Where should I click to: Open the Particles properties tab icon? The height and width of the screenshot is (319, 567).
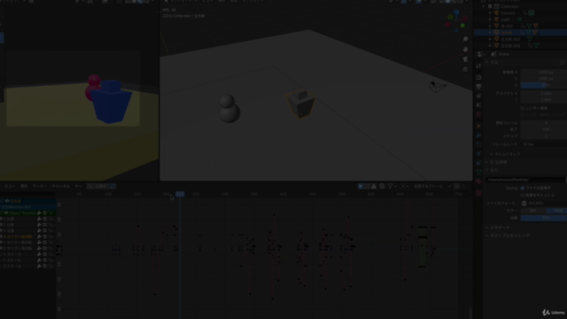point(478,144)
